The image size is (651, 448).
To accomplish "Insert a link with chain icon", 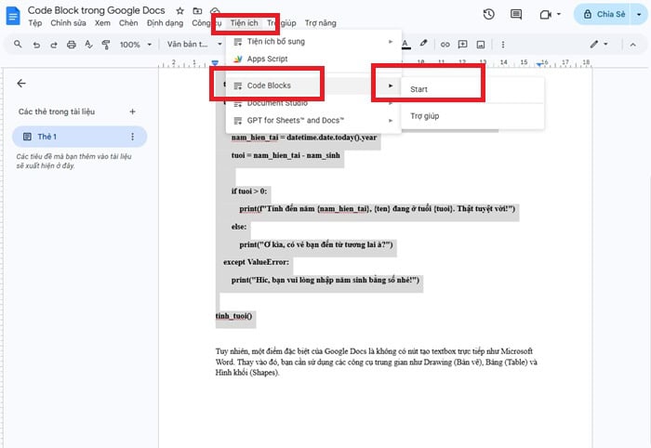I will click(x=445, y=45).
